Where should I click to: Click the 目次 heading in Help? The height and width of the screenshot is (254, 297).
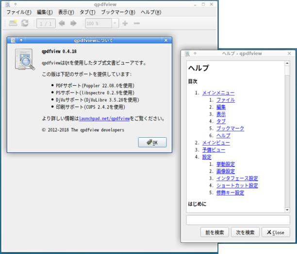[193, 81]
